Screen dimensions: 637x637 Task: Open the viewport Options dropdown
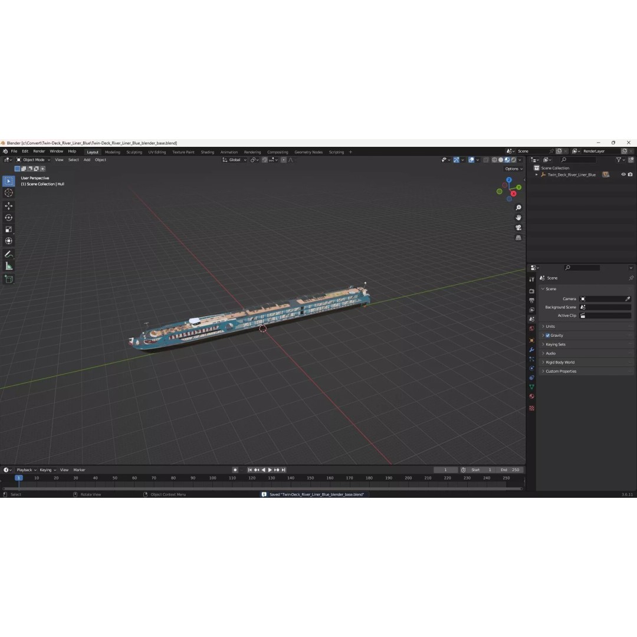coord(514,169)
